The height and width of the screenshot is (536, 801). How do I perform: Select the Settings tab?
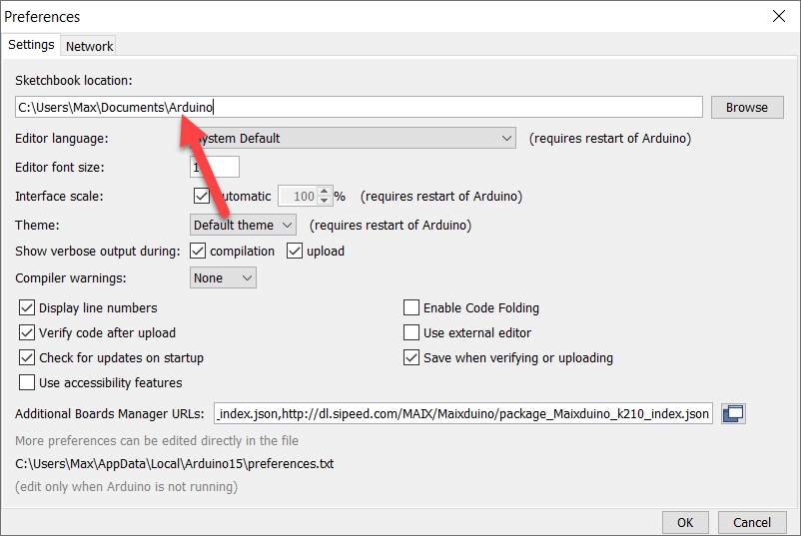(x=31, y=45)
